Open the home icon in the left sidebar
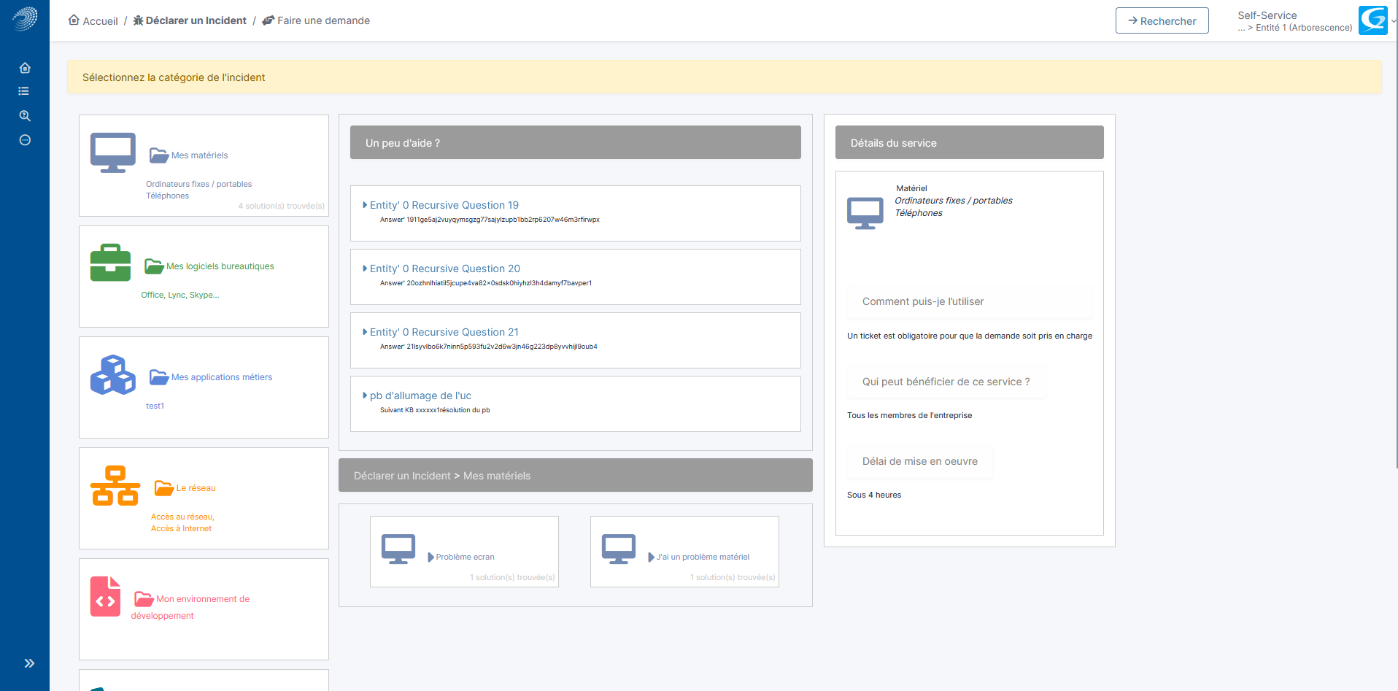Viewport: 1398px width, 691px height. (x=25, y=68)
